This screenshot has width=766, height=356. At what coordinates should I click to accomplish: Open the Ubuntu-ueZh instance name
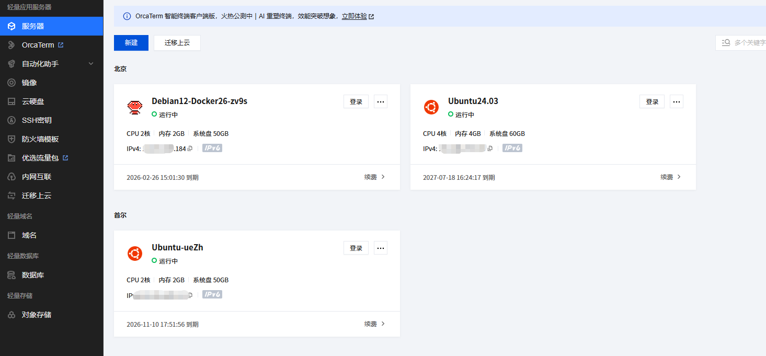coord(177,247)
